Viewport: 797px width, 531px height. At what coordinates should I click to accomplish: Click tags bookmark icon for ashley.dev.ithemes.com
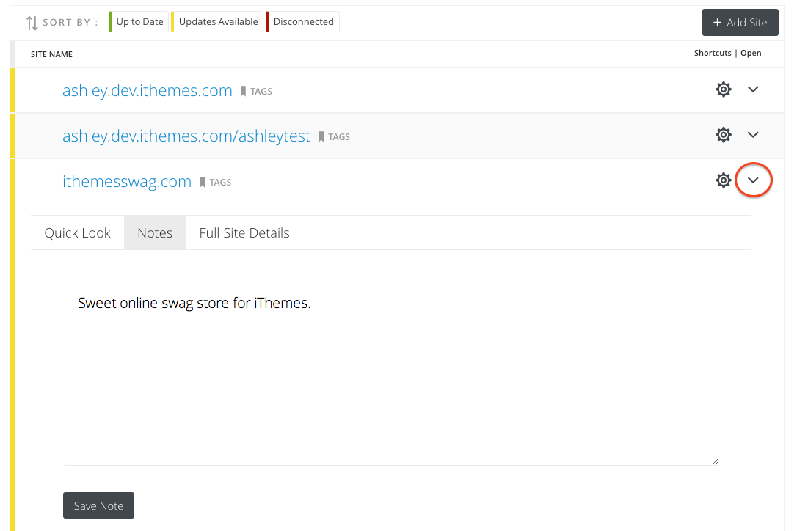tap(243, 92)
